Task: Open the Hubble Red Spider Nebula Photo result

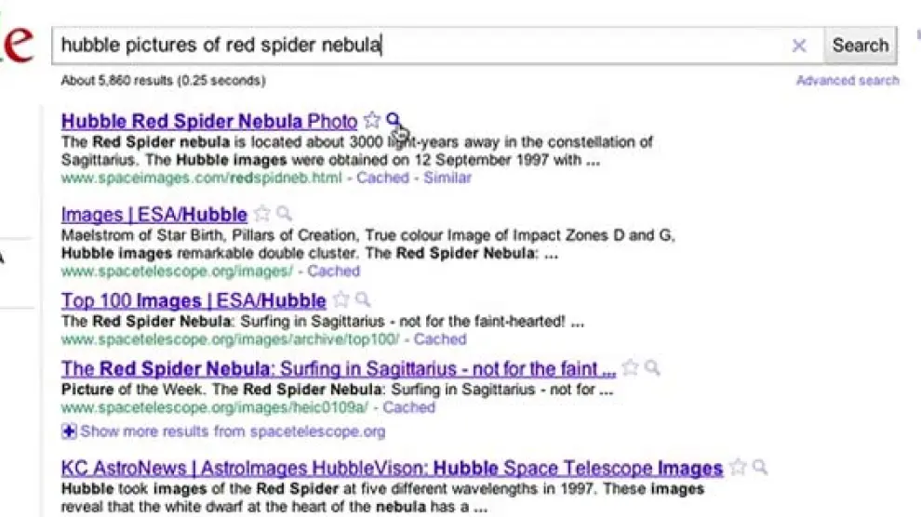Action: pyautogui.click(x=208, y=122)
